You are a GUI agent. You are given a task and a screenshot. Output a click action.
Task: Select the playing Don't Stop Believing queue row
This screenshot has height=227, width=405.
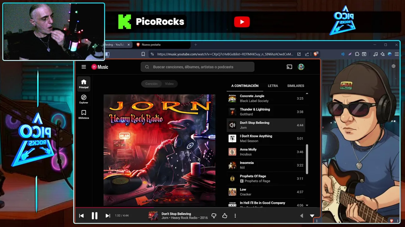coord(266,125)
